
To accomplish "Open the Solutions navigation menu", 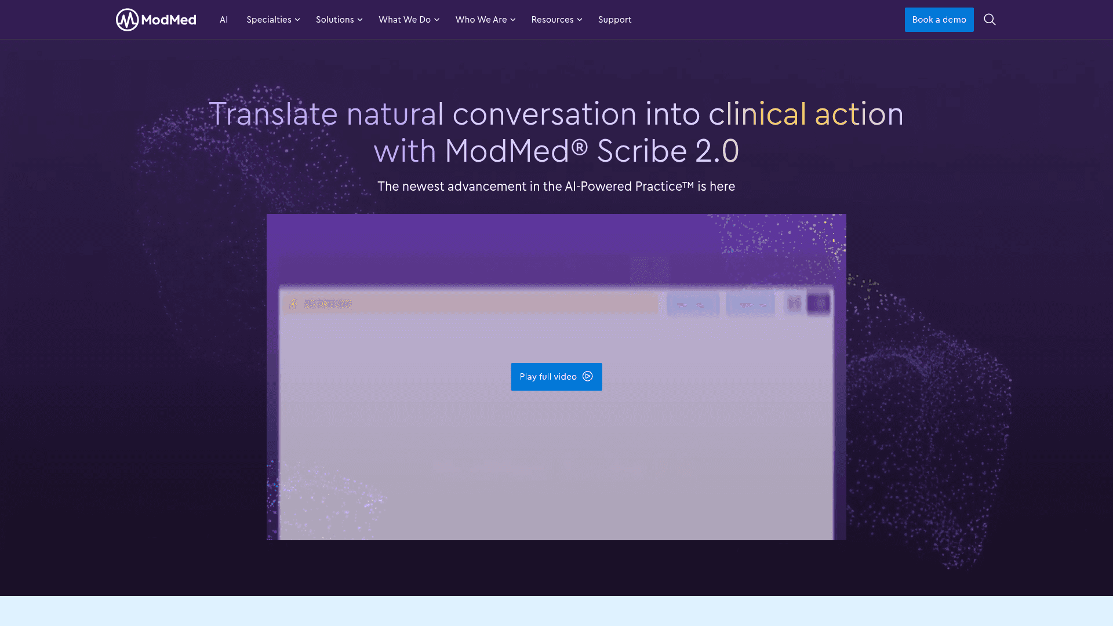I will [x=335, y=19].
